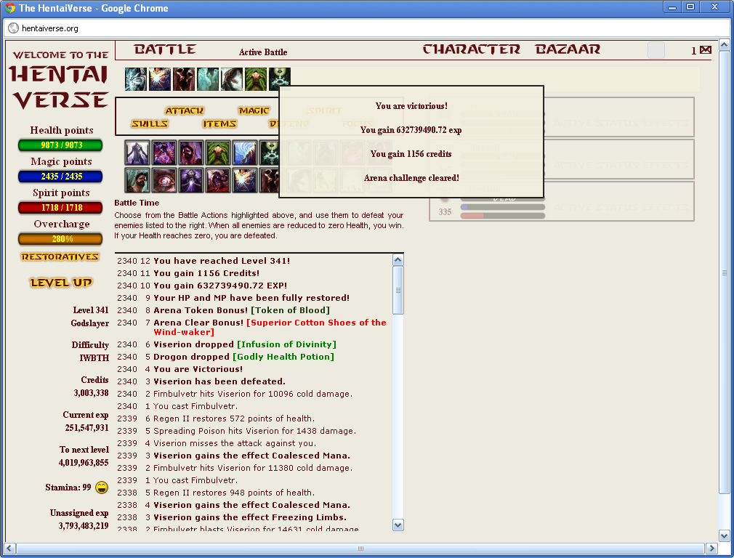Open the CHARACTER menu
The height and width of the screenshot is (558, 734).
[472, 49]
